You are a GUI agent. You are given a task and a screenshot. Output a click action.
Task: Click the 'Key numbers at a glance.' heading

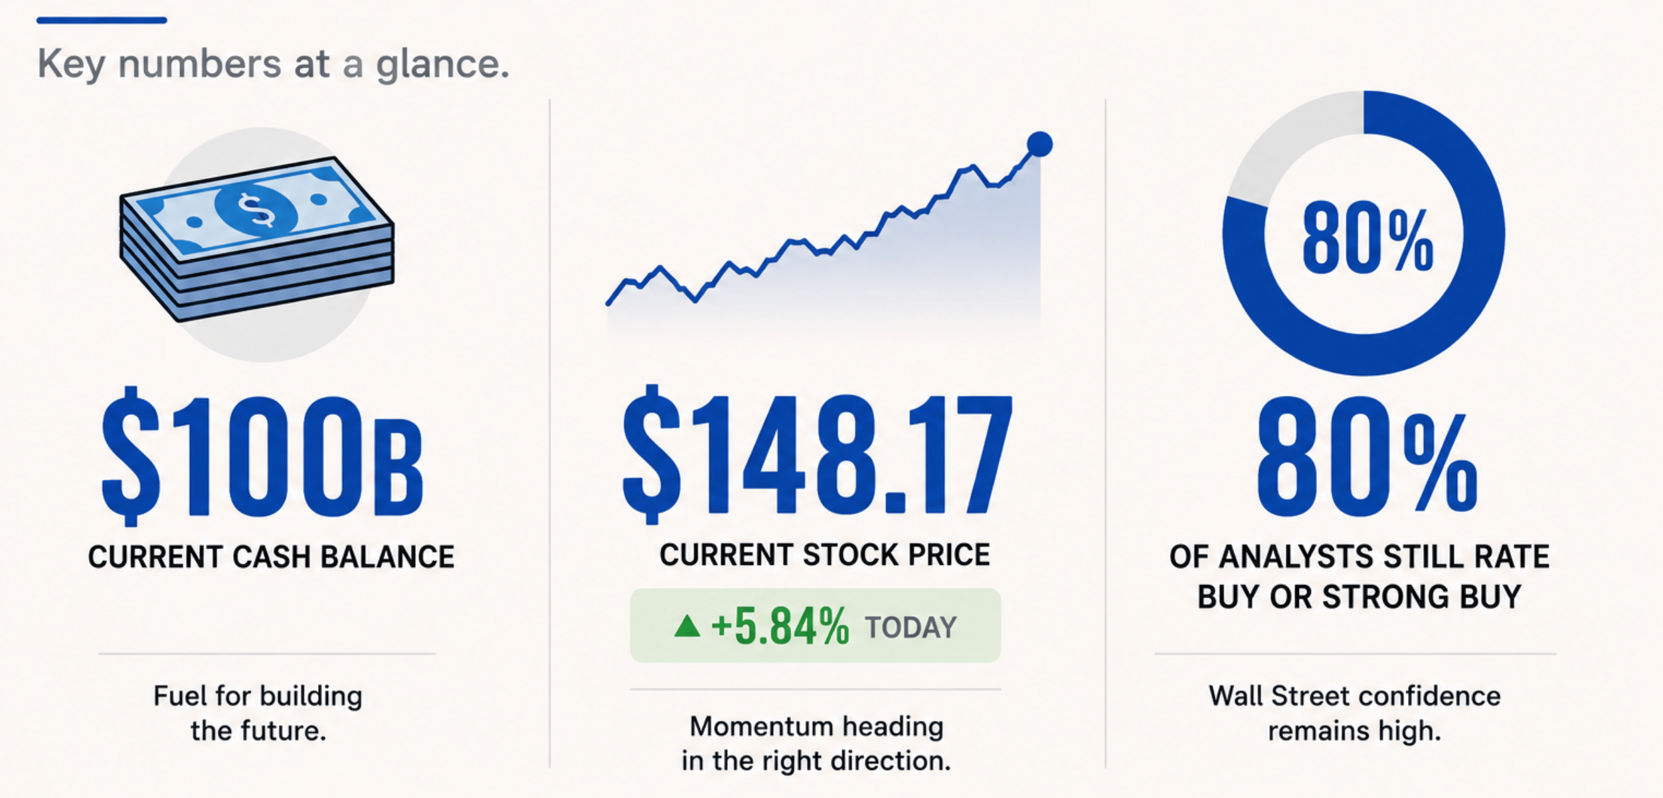(273, 64)
